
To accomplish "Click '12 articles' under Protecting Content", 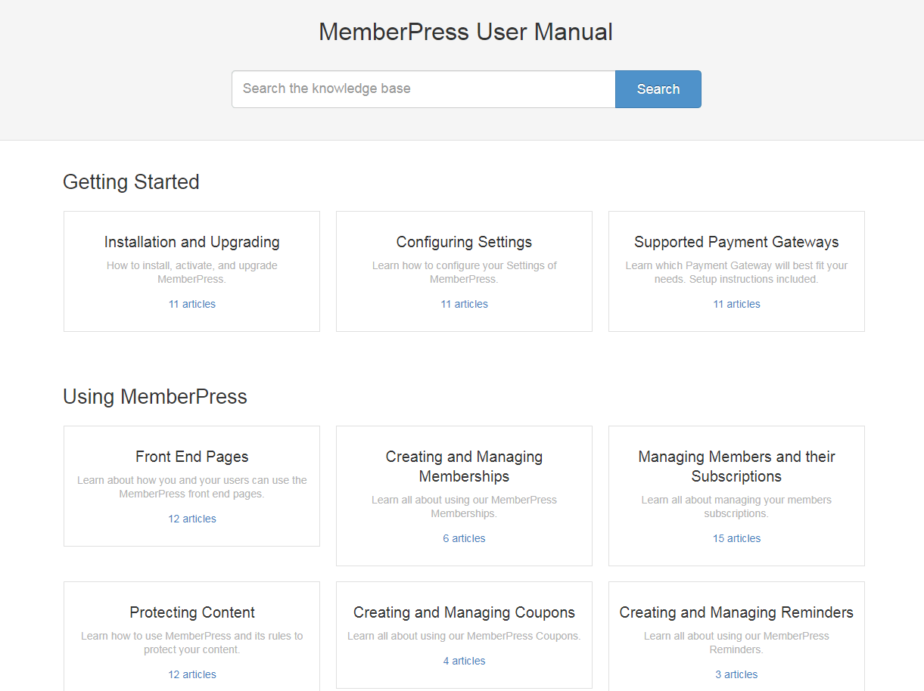I will pos(191,675).
